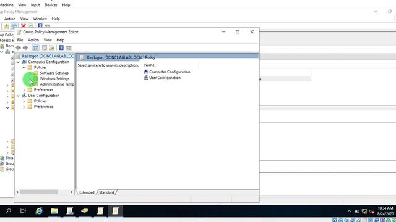The width and height of the screenshot is (396, 222).
Task: Collapse the Computer Configuration node
Action: tap(18, 62)
